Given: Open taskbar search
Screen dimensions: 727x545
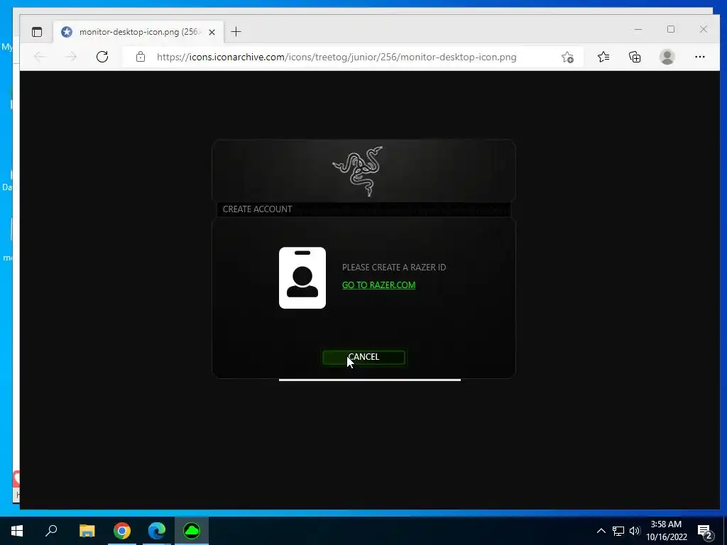Looking at the screenshot, I should tap(51, 531).
